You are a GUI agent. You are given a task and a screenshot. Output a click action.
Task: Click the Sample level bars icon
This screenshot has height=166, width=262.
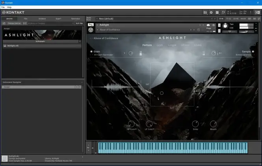pyautogui.click(x=204, y=53)
